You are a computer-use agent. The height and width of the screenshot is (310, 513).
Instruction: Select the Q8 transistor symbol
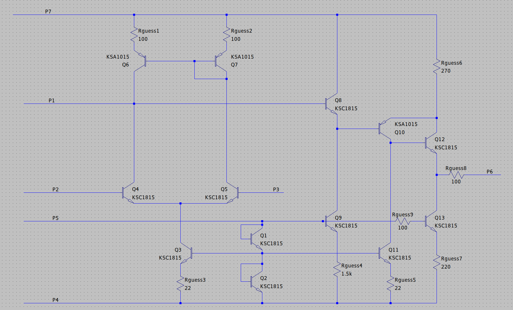pos(331,104)
